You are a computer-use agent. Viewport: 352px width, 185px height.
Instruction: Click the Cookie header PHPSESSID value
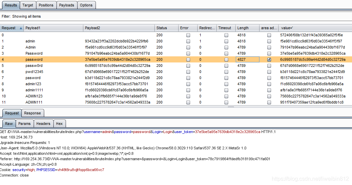(81, 170)
